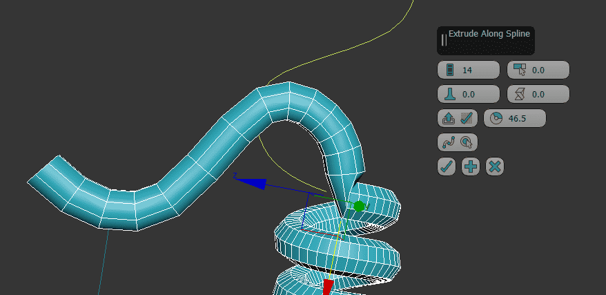
Task: Click the Extrude Along Spline title label
Action: 489,34
